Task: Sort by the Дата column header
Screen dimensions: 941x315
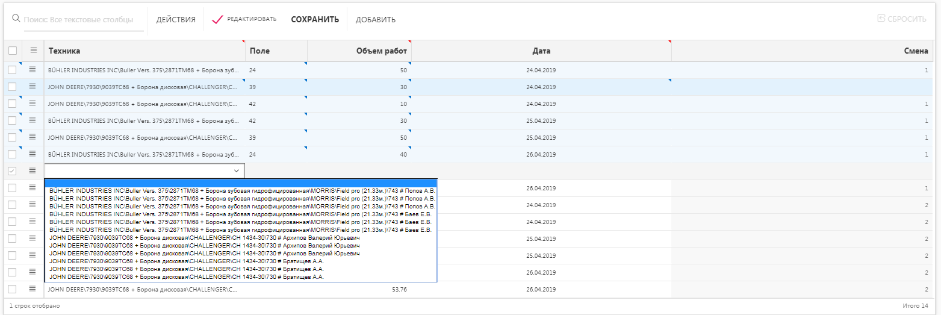Action: point(541,51)
